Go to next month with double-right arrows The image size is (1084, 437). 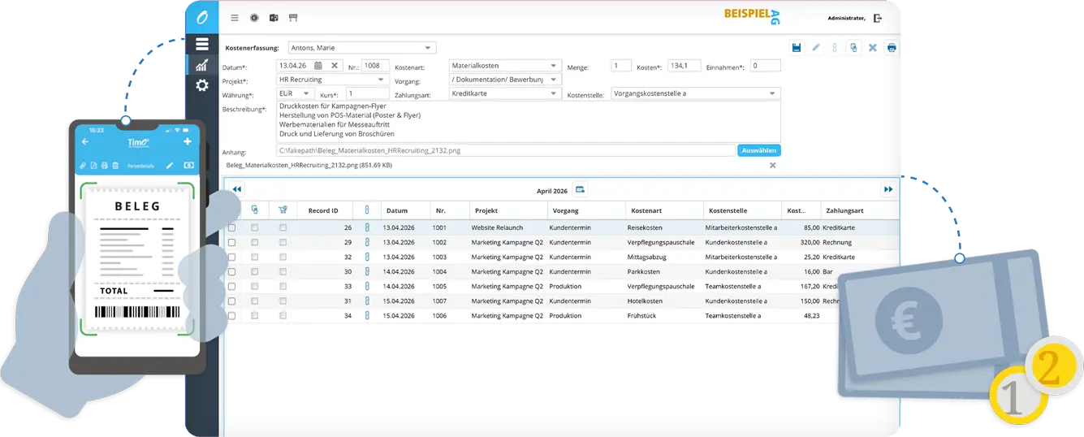point(888,189)
